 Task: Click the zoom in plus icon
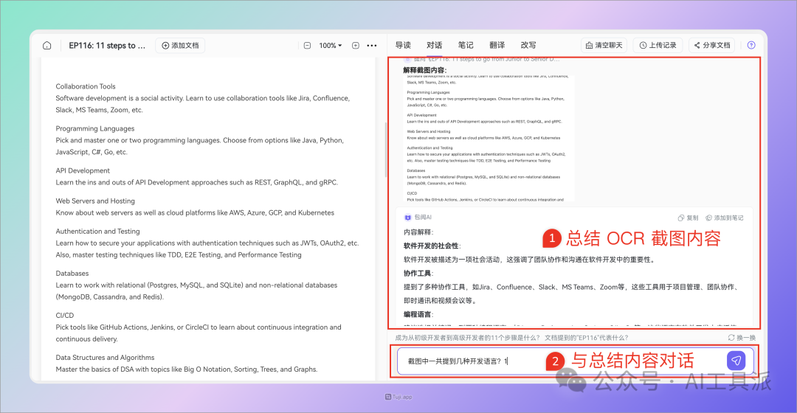pyautogui.click(x=356, y=46)
